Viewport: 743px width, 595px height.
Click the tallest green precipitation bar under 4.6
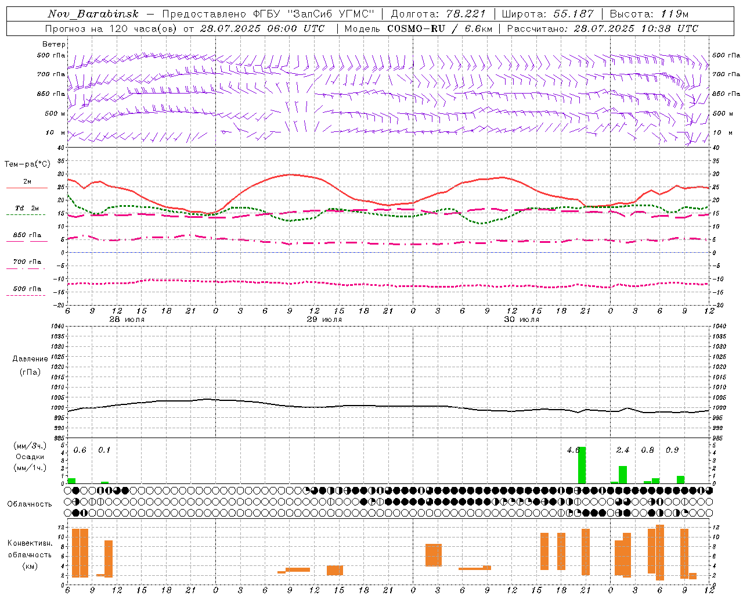[x=582, y=465]
